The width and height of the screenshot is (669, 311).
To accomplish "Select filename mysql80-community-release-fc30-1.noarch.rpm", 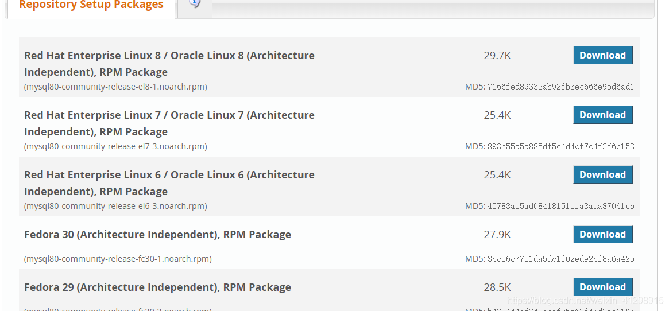I will click(118, 259).
